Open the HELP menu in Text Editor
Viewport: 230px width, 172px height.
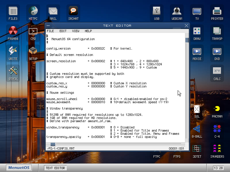(88, 31)
